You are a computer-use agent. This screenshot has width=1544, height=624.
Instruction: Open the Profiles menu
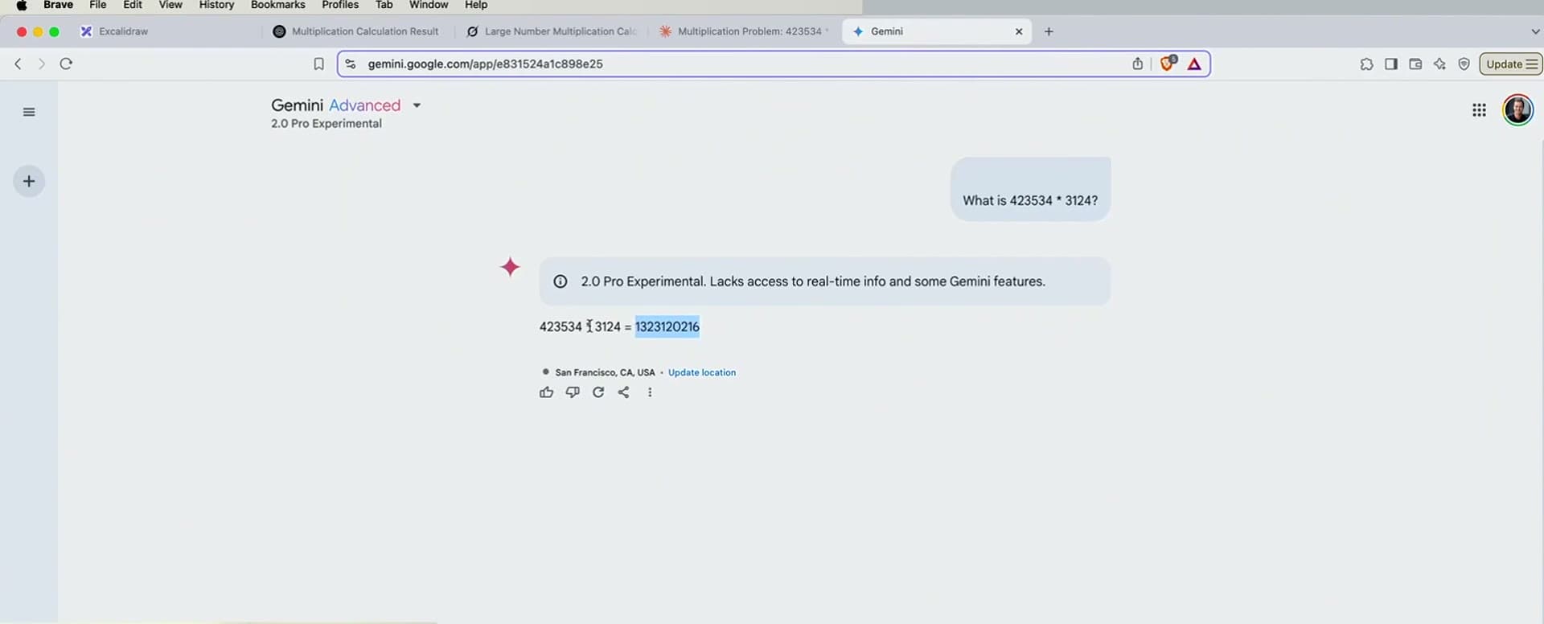pos(340,5)
